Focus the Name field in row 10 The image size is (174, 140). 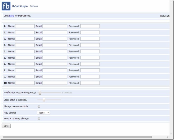pos(25,83)
